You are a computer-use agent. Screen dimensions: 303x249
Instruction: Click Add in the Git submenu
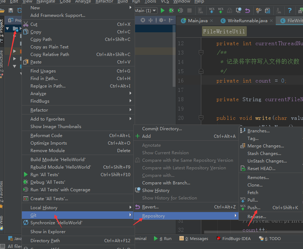[x=186, y=136]
